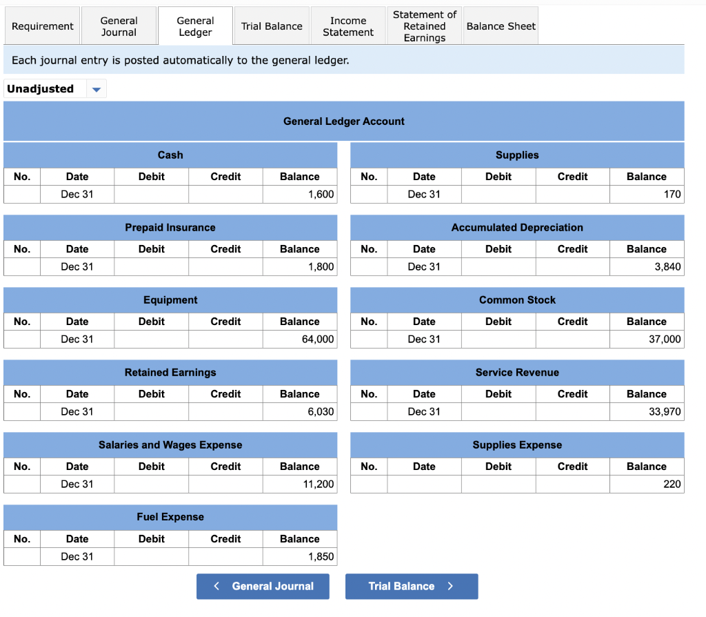The image size is (706, 617).
Task: Go back using General Journal button
Action: pos(263,587)
